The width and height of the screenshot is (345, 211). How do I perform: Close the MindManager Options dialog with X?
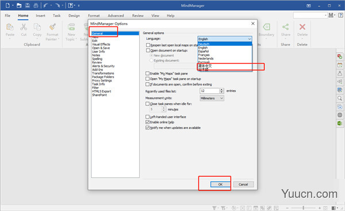point(253,24)
